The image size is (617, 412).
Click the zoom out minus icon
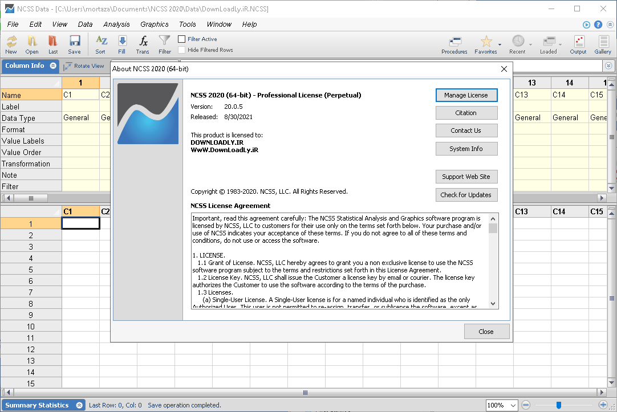[526, 405]
